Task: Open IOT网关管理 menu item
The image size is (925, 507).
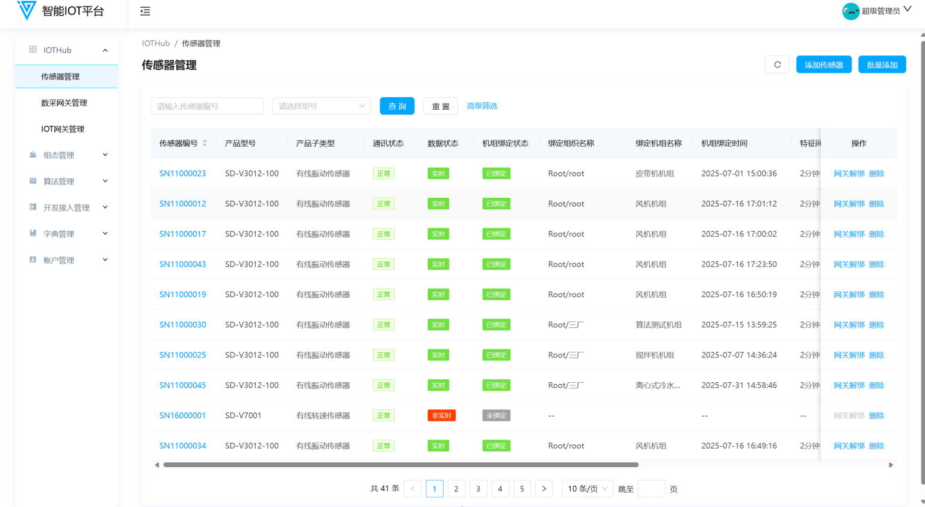Action: click(x=63, y=129)
